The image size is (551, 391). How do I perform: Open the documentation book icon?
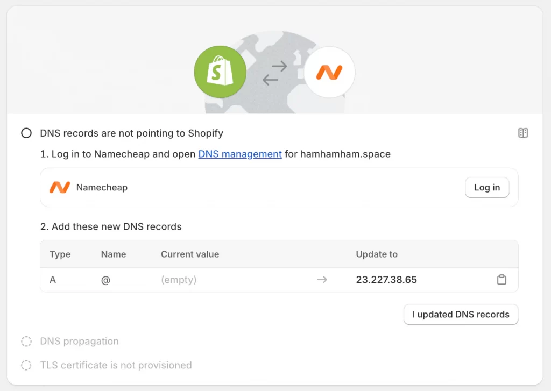click(522, 133)
